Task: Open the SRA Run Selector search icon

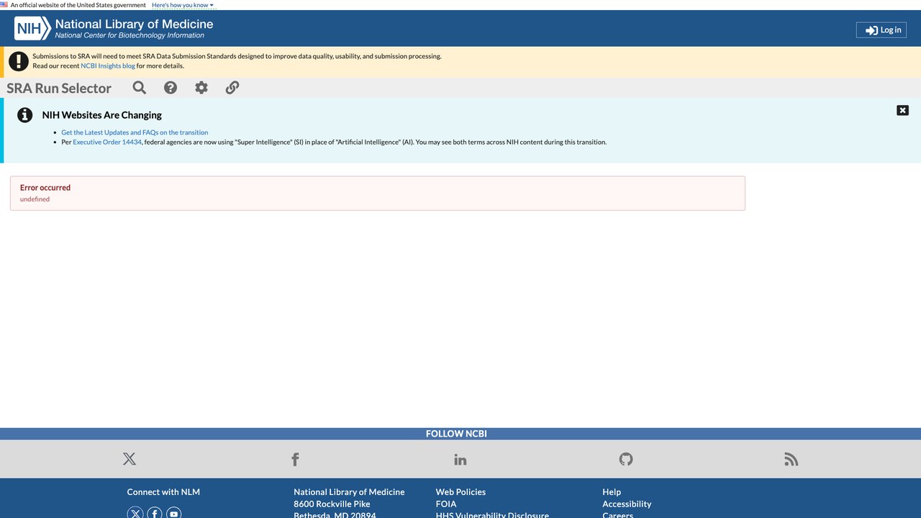Action: [x=140, y=88]
